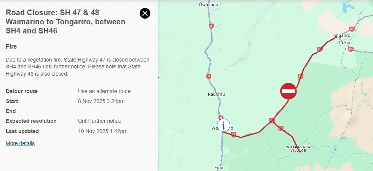The height and width of the screenshot is (171, 373).
Task: Close the road closure details panel
Action: click(145, 13)
